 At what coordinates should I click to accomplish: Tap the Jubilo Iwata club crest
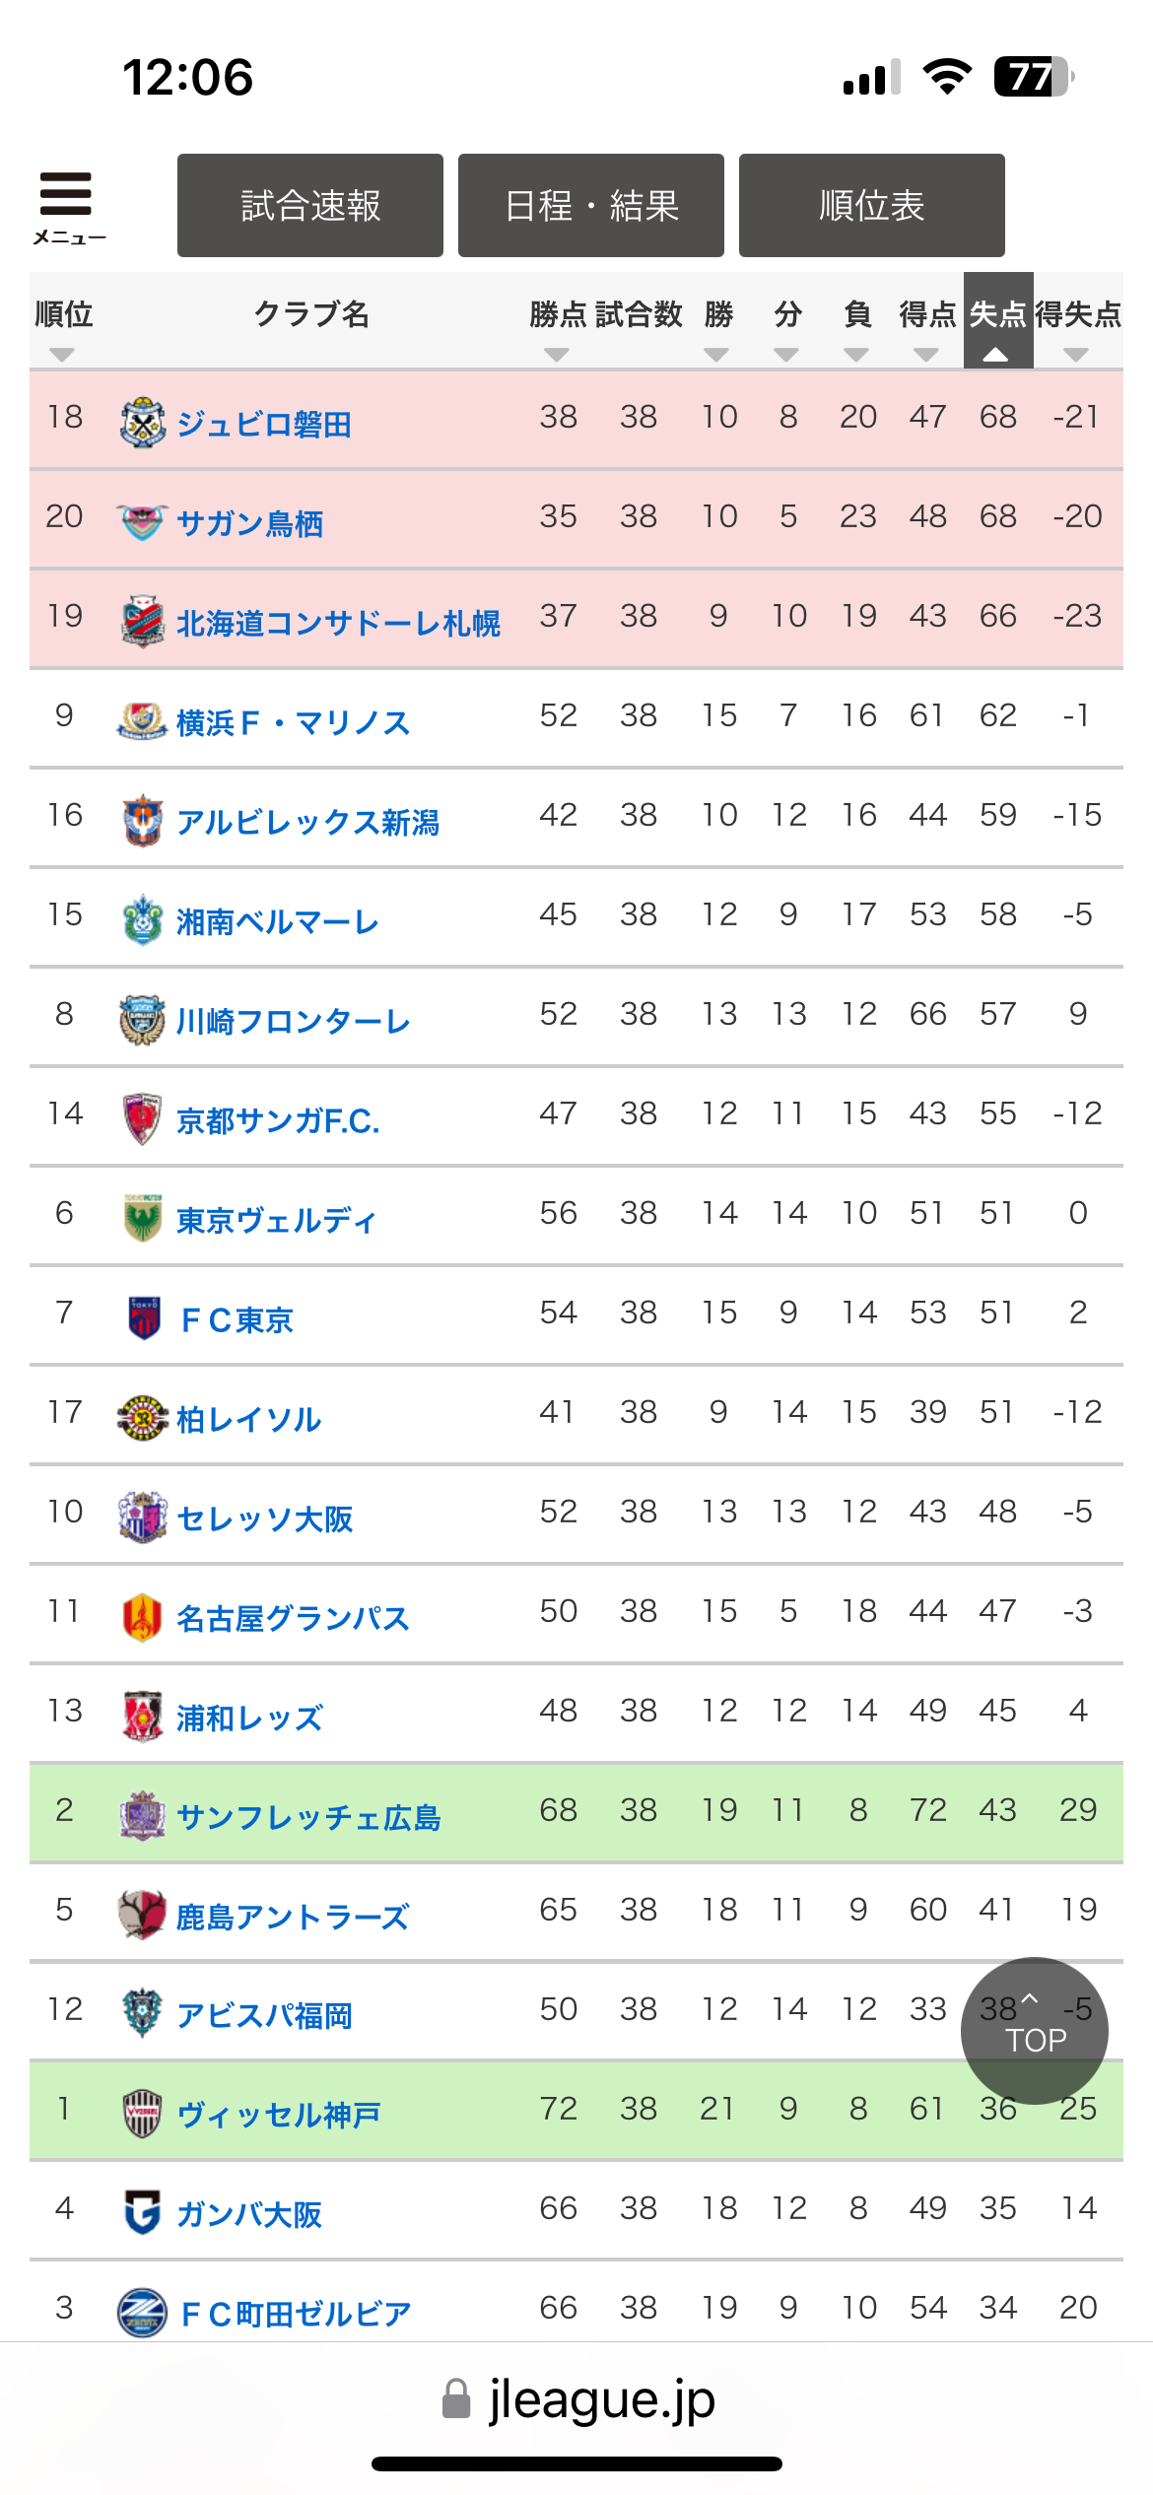[143, 423]
